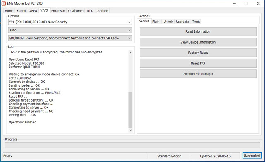Click the 'Operation: Finished' log line

pos(22,122)
